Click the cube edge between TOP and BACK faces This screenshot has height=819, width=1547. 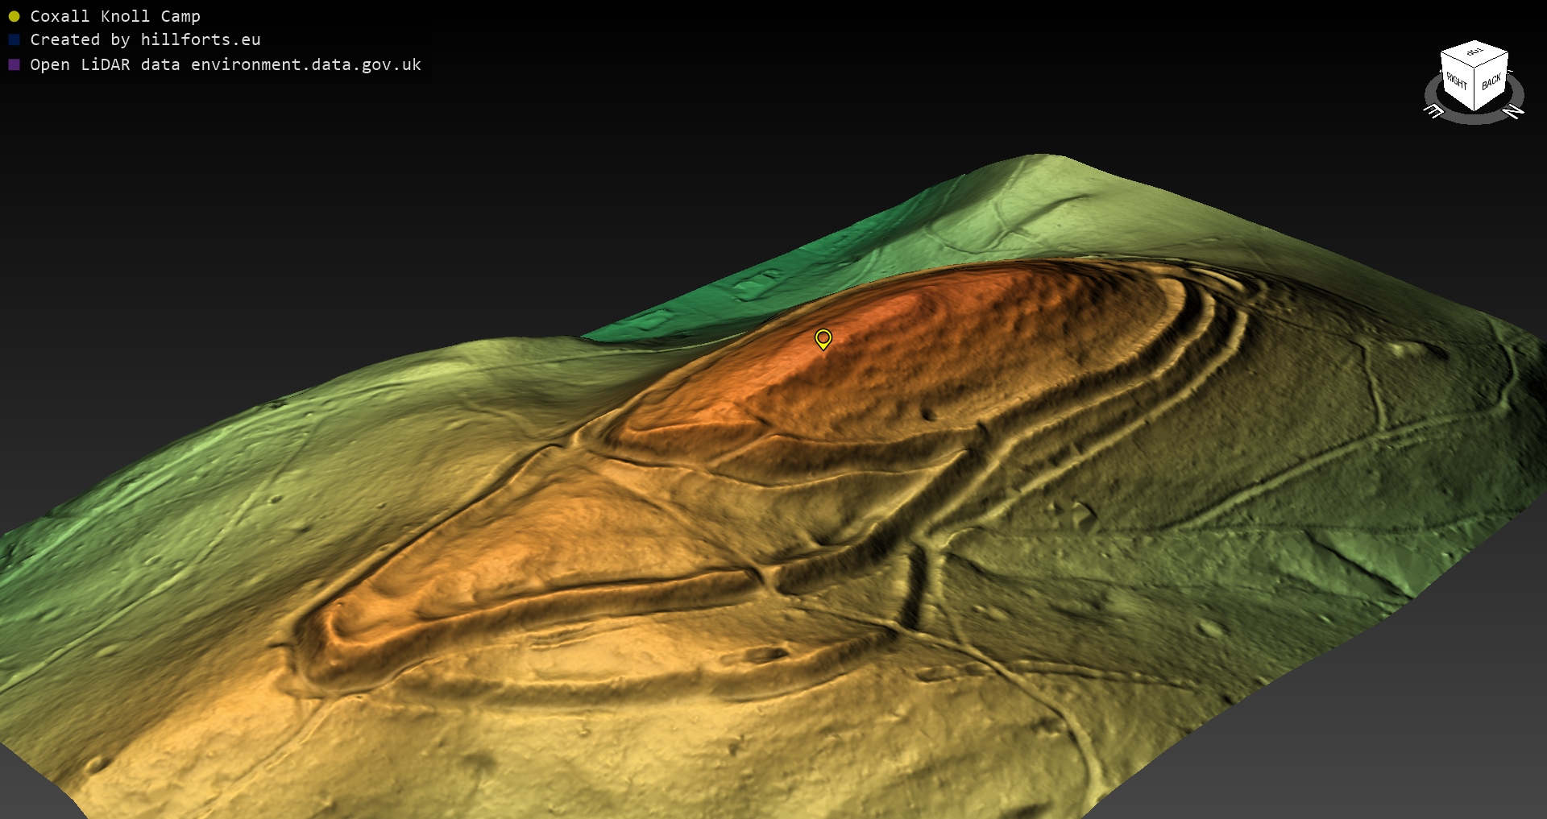pos(1492,60)
